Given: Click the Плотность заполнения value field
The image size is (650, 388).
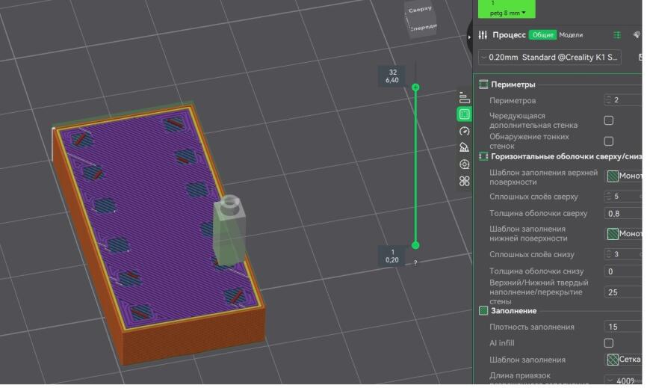Looking at the screenshot, I should (x=623, y=327).
